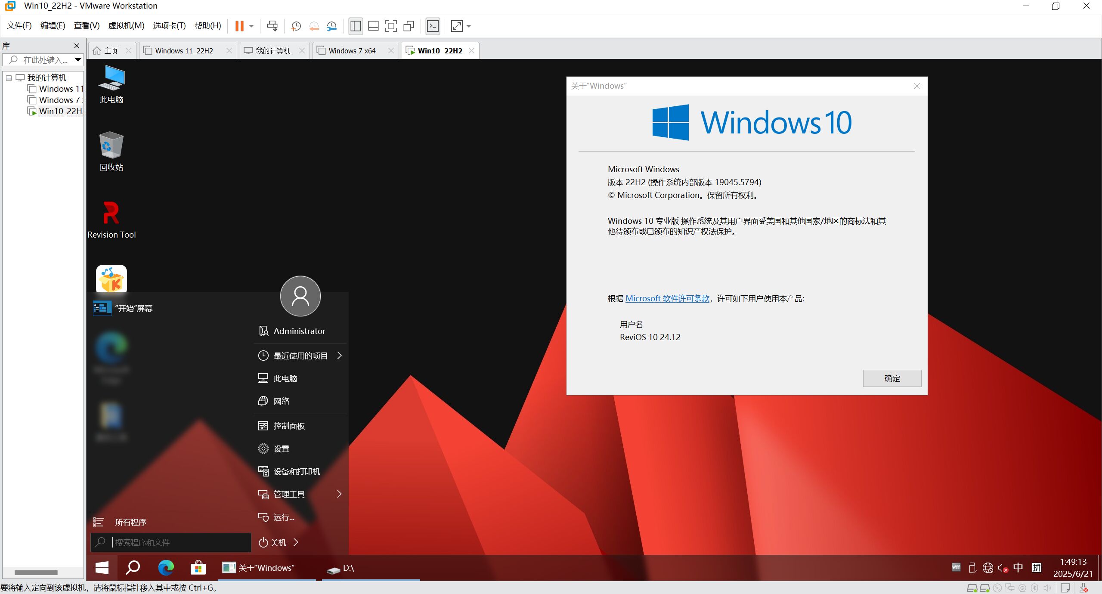Activate the 关于"Windows" taskbar button
The width and height of the screenshot is (1102, 594).
click(x=267, y=568)
